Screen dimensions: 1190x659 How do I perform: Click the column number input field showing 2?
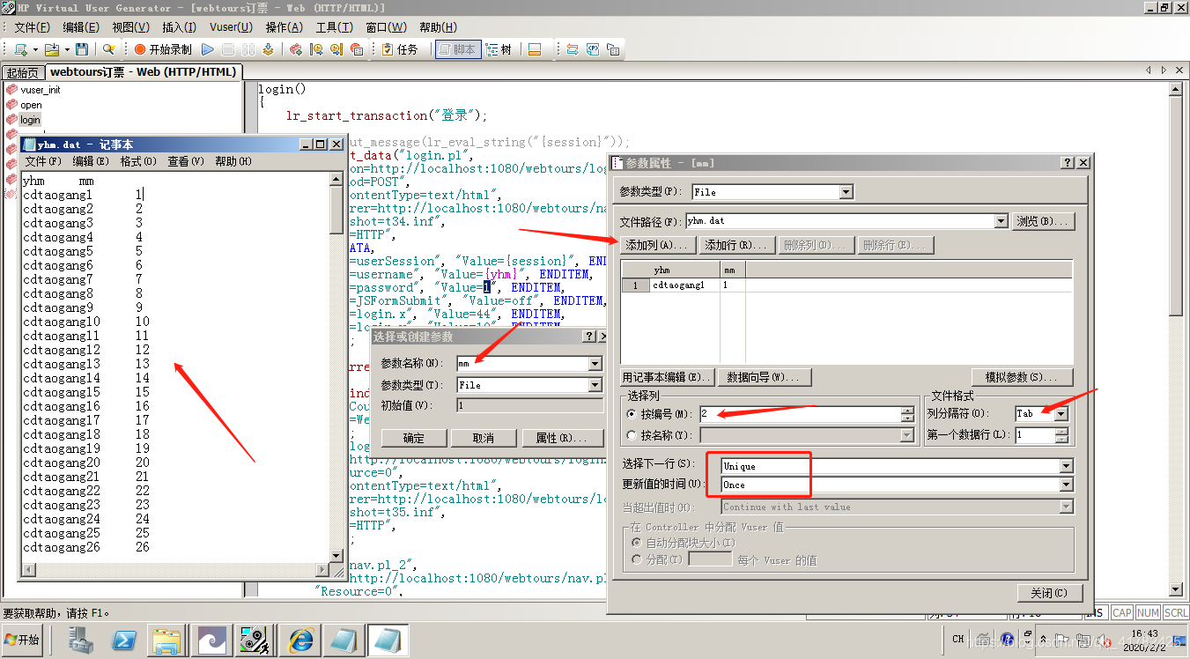(800, 413)
